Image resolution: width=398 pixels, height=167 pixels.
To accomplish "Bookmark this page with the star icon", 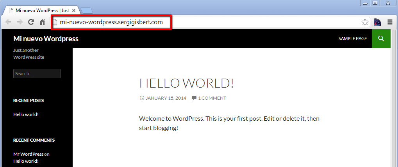I will (x=365, y=22).
